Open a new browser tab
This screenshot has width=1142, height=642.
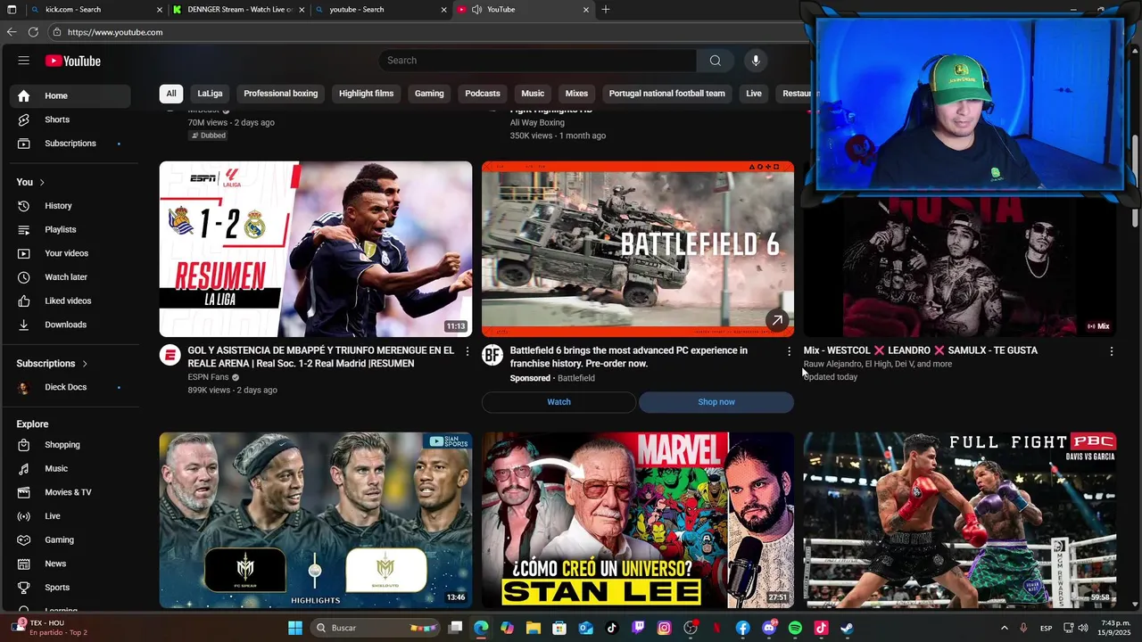pyautogui.click(x=606, y=9)
